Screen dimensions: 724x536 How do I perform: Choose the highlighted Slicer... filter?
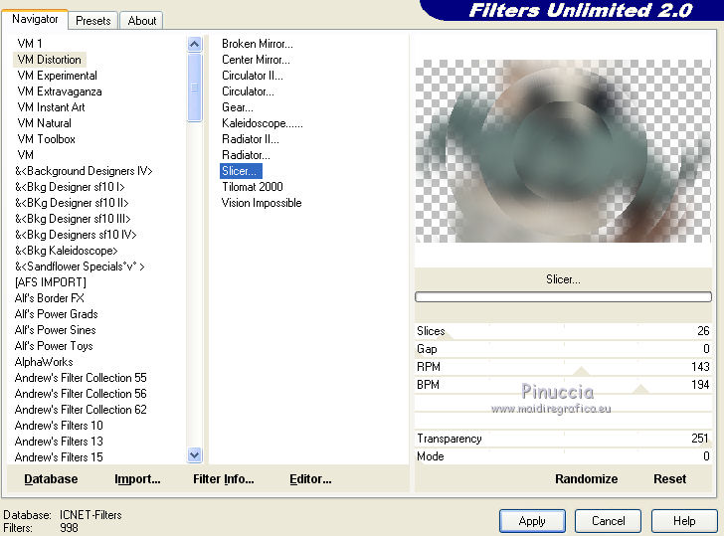click(241, 171)
